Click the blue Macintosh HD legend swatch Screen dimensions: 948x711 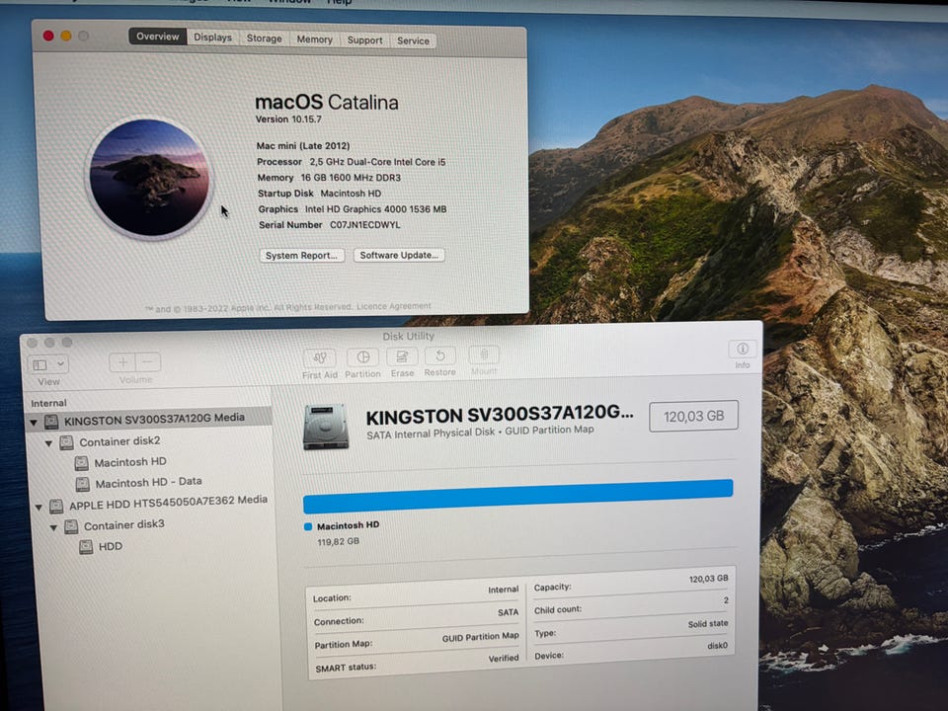308,526
